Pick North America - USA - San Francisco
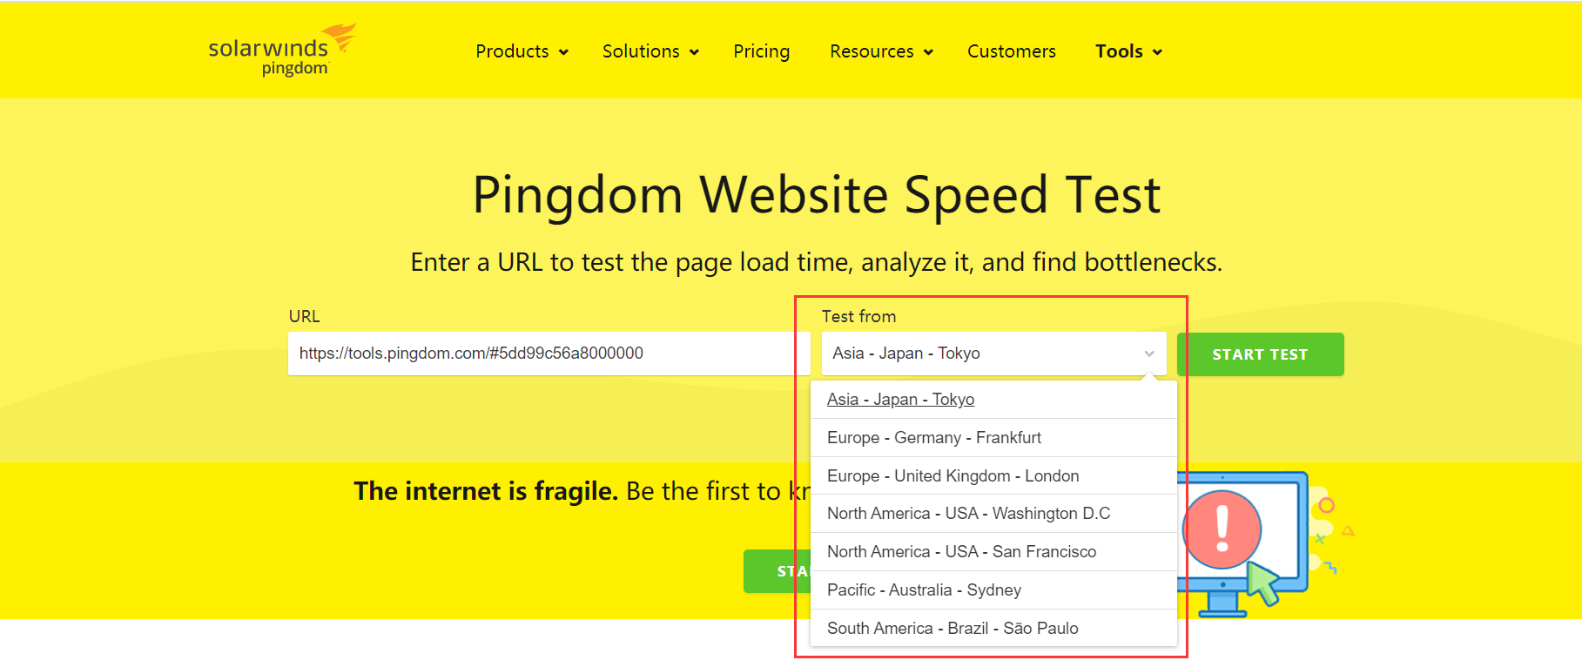1582x667 pixels. click(x=993, y=552)
